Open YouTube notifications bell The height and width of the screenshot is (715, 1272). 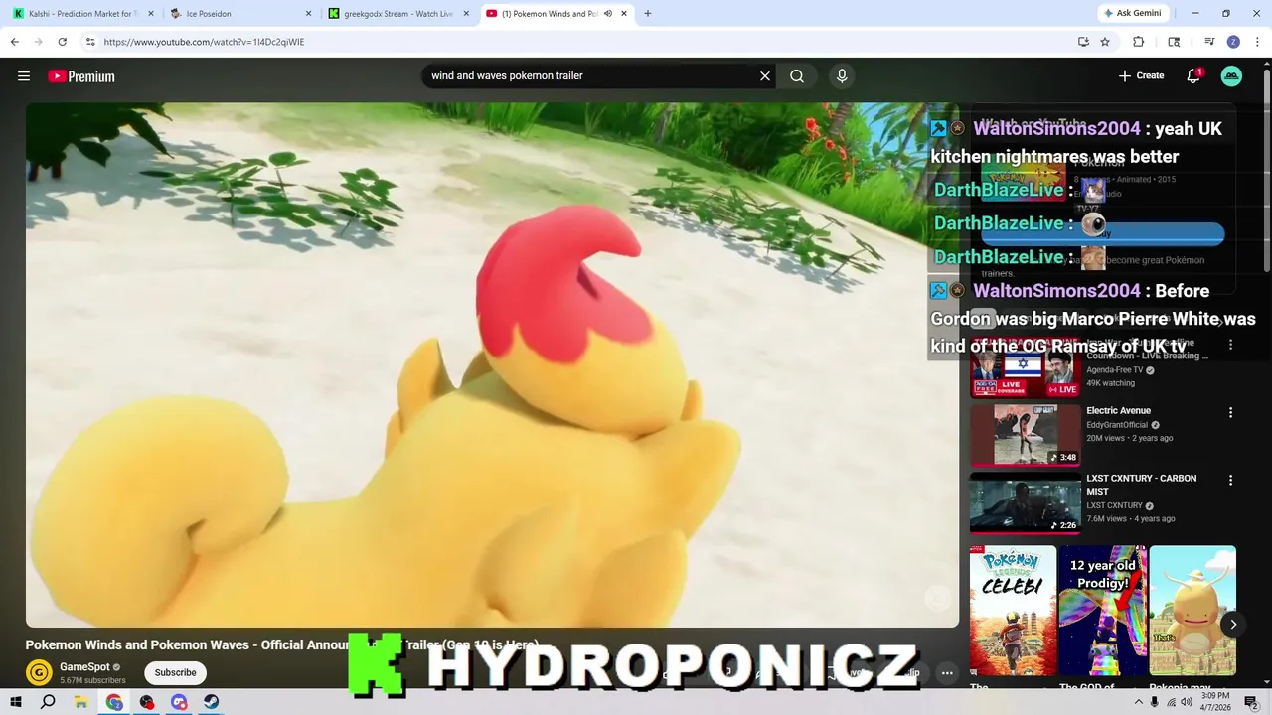[x=1194, y=76]
